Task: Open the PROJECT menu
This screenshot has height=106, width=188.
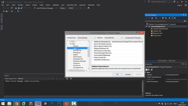Action: tap(21, 5)
